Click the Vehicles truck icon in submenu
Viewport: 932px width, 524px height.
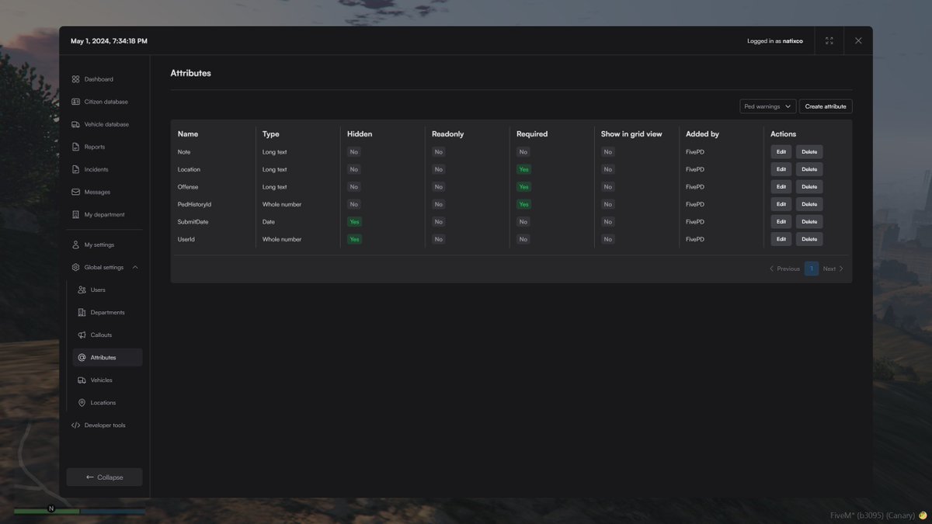click(x=82, y=380)
